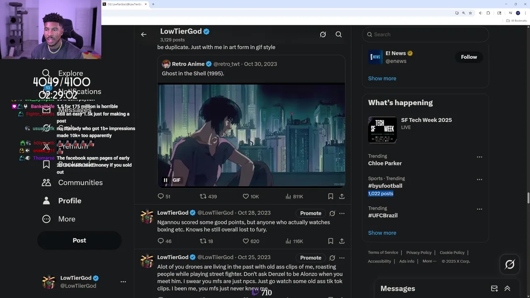The height and width of the screenshot is (298, 530).
Task: Bookmark this page with star icon
Action: tap(470, 13)
